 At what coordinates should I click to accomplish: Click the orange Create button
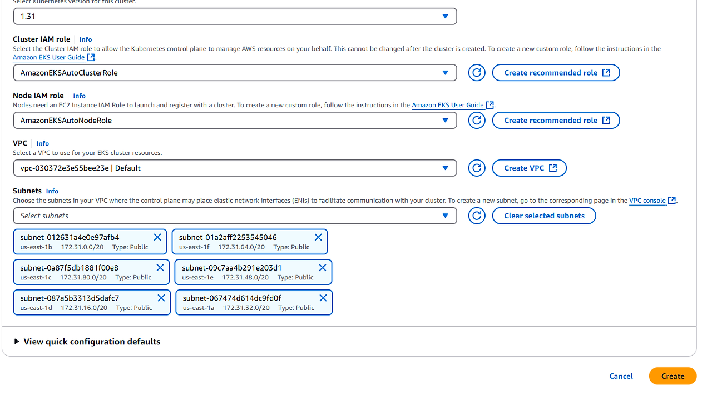673,376
